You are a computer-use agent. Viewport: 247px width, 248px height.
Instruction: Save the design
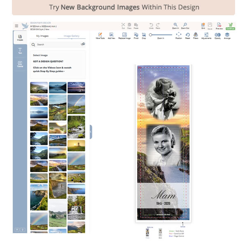coord(210,26)
